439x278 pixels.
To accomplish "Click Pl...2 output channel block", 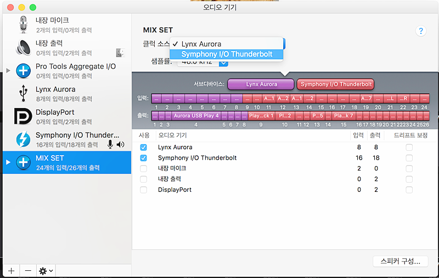I will 285,116.
